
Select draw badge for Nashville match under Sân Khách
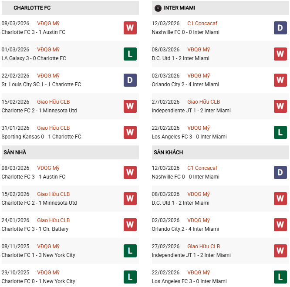[x=280, y=172]
